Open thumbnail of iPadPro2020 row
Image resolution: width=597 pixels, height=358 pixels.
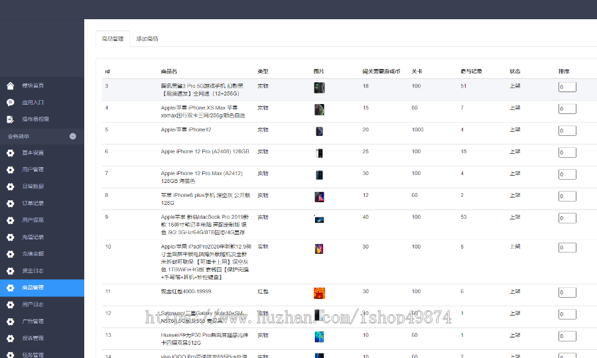[319, 249]
